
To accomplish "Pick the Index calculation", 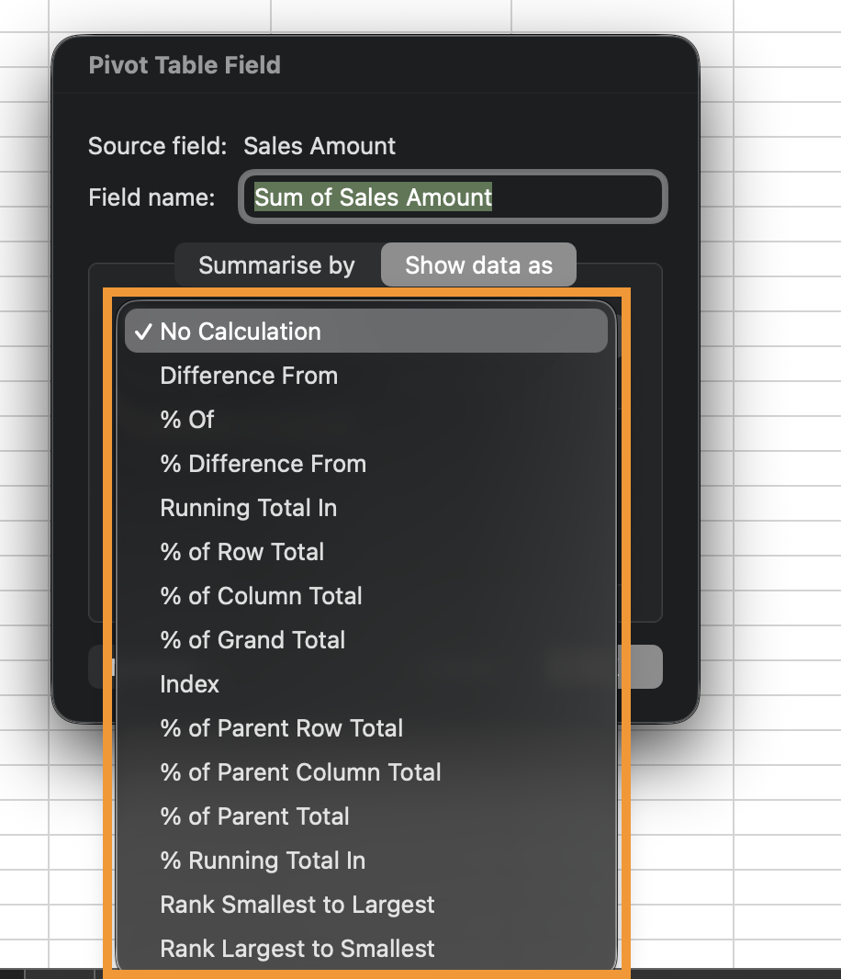I will click(x=190, y=684).
